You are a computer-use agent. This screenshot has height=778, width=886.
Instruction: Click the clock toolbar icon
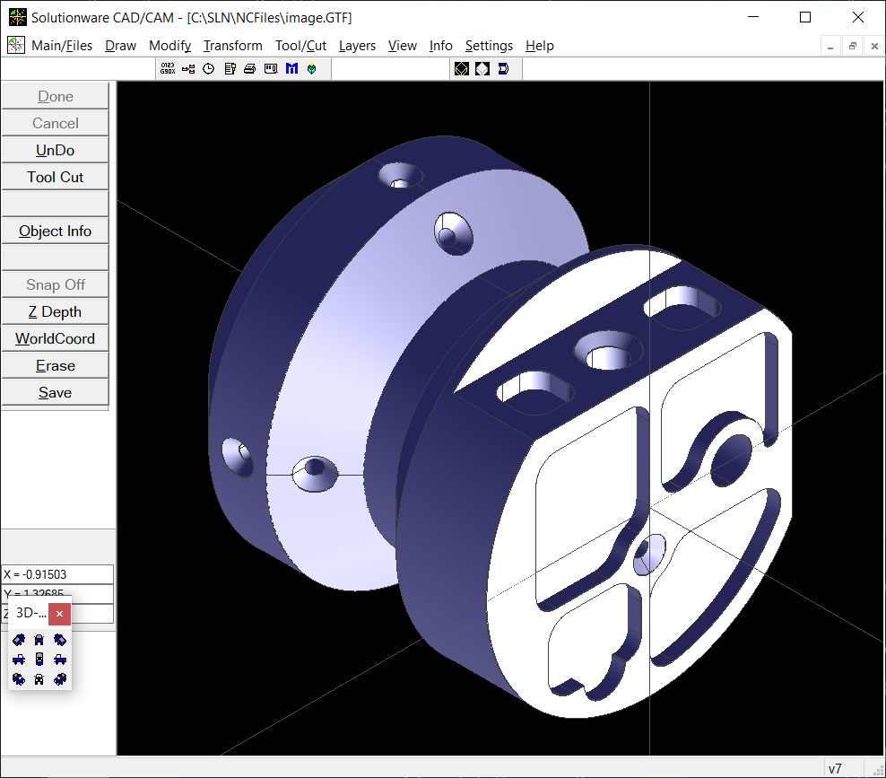pos(209,69)
